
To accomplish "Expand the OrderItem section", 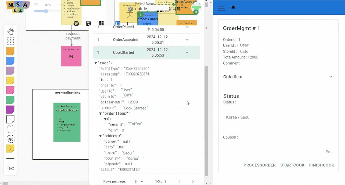I will point(330,77).
